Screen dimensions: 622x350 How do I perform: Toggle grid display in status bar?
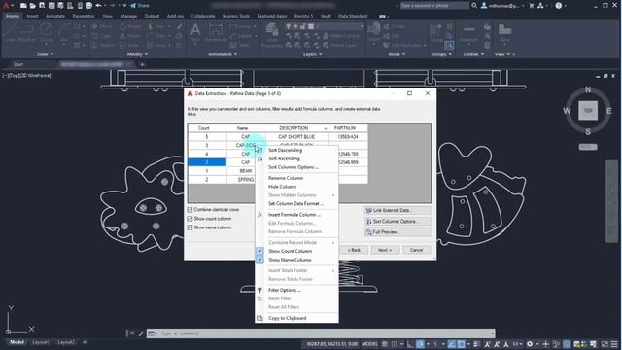tap(385, 344)
